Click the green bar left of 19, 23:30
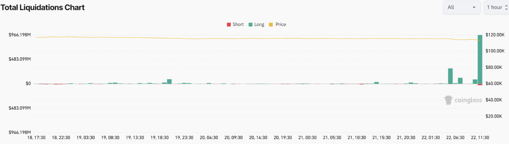Screen dimensions: 509x144 (169, 81)
